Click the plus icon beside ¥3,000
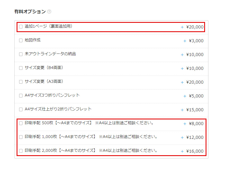This screenshot has height=169, width=225. click(185, 41)
